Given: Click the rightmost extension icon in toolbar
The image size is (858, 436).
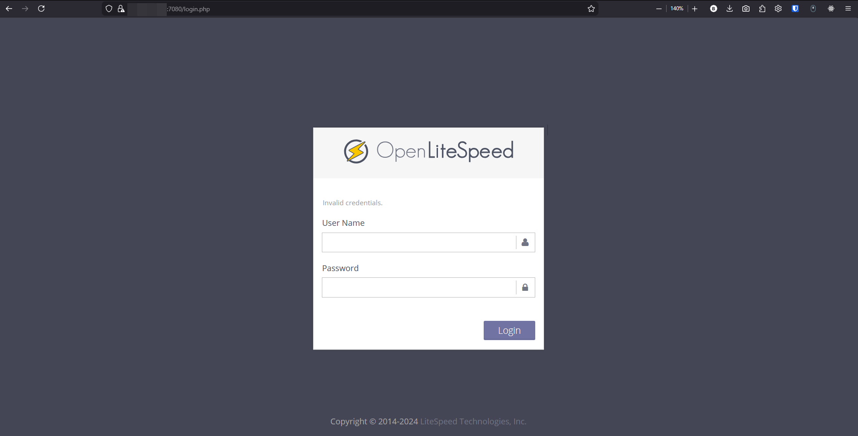Looking at the screenshot, I should (x=831, y=9).
